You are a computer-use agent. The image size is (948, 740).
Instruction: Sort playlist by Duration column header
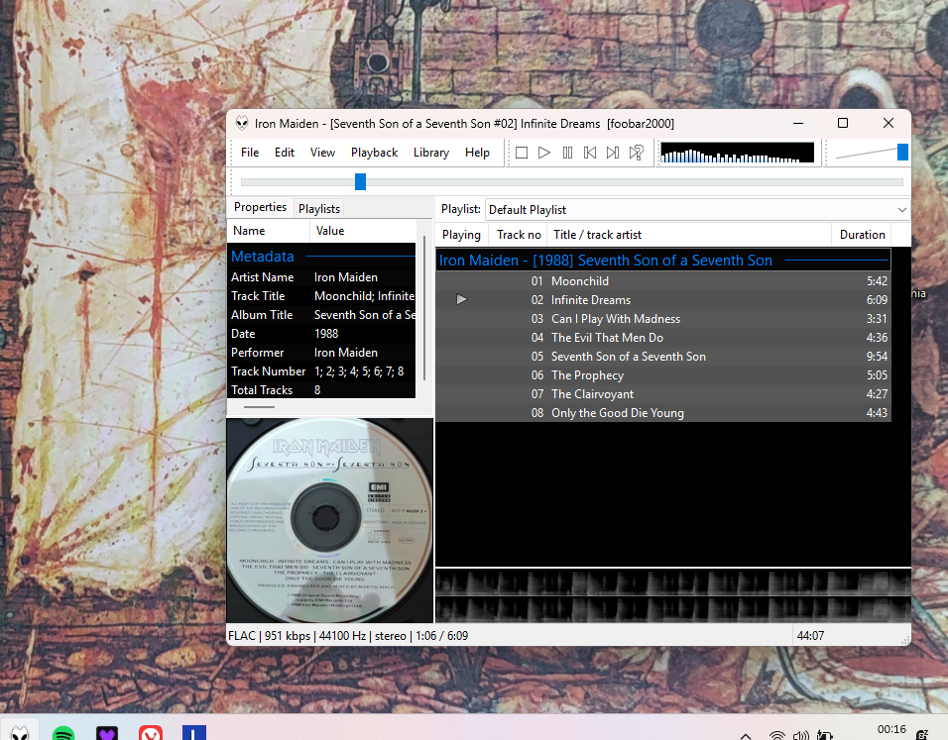click(x=862, y=235)
